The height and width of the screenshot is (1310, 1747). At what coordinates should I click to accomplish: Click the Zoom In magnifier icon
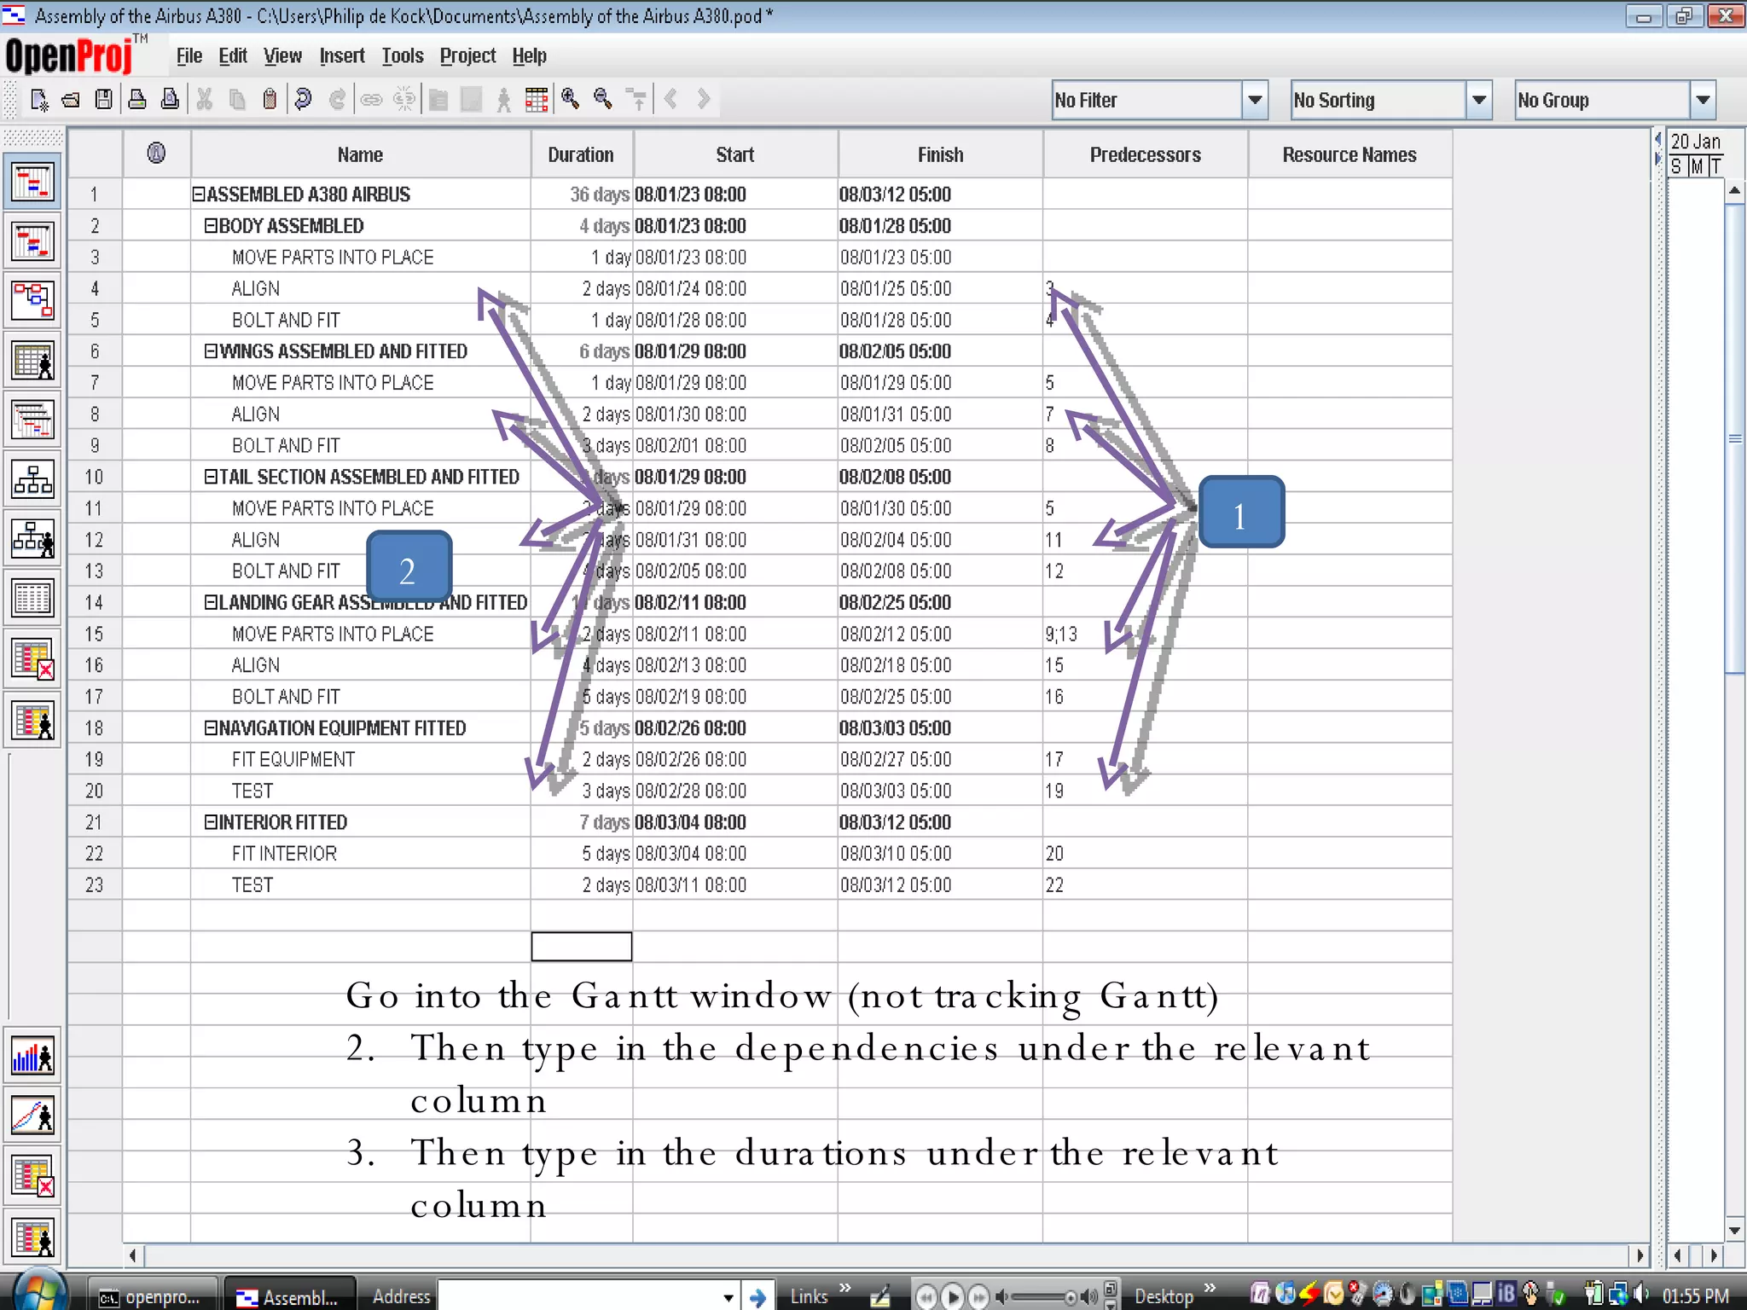pos(570,100)
